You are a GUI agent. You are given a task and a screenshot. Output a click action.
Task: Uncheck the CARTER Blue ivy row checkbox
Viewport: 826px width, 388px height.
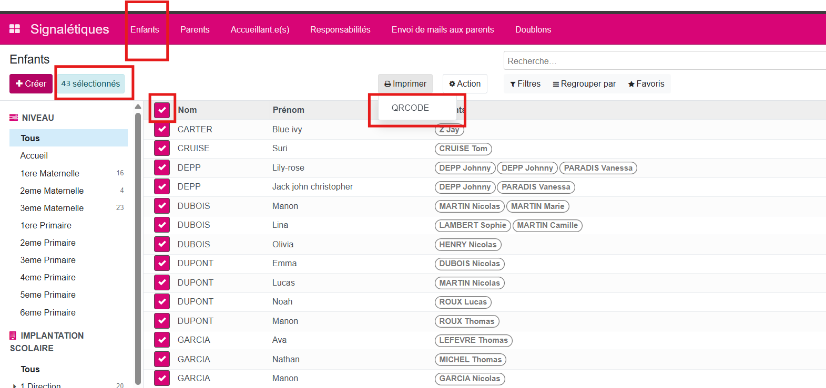coord(162,129)
